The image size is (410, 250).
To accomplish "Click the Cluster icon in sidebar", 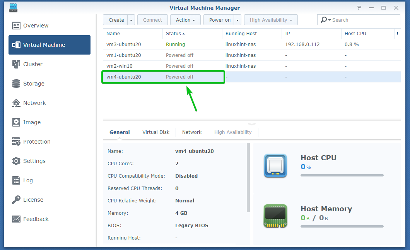I will 16,64.
